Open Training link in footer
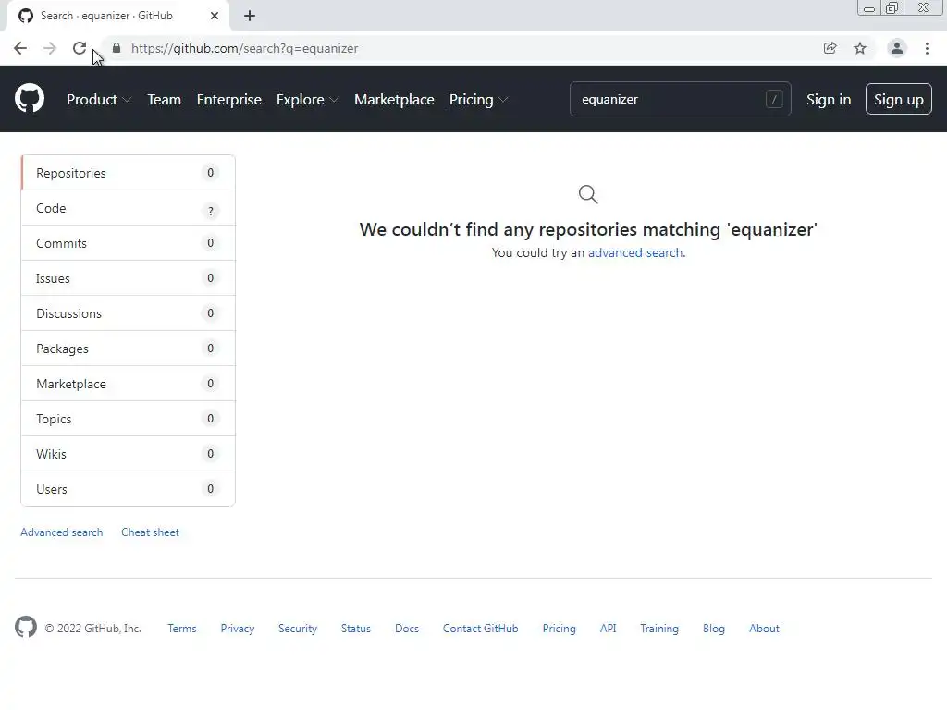The image size is (947, 710). tap(658, 629)
